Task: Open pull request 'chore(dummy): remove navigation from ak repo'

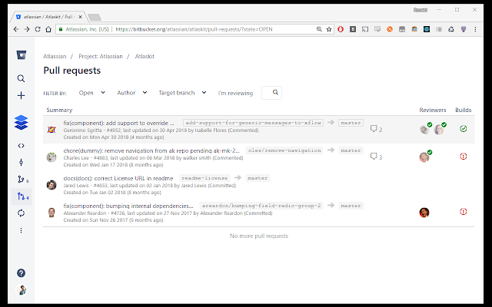Action: 151,150
